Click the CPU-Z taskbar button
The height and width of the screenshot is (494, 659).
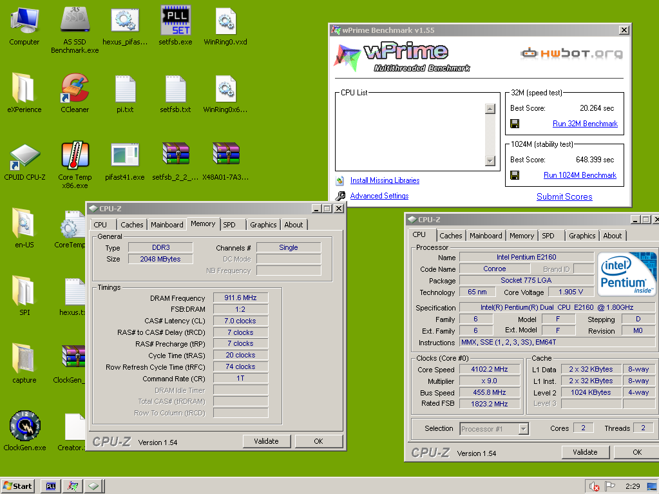(93, 486)
